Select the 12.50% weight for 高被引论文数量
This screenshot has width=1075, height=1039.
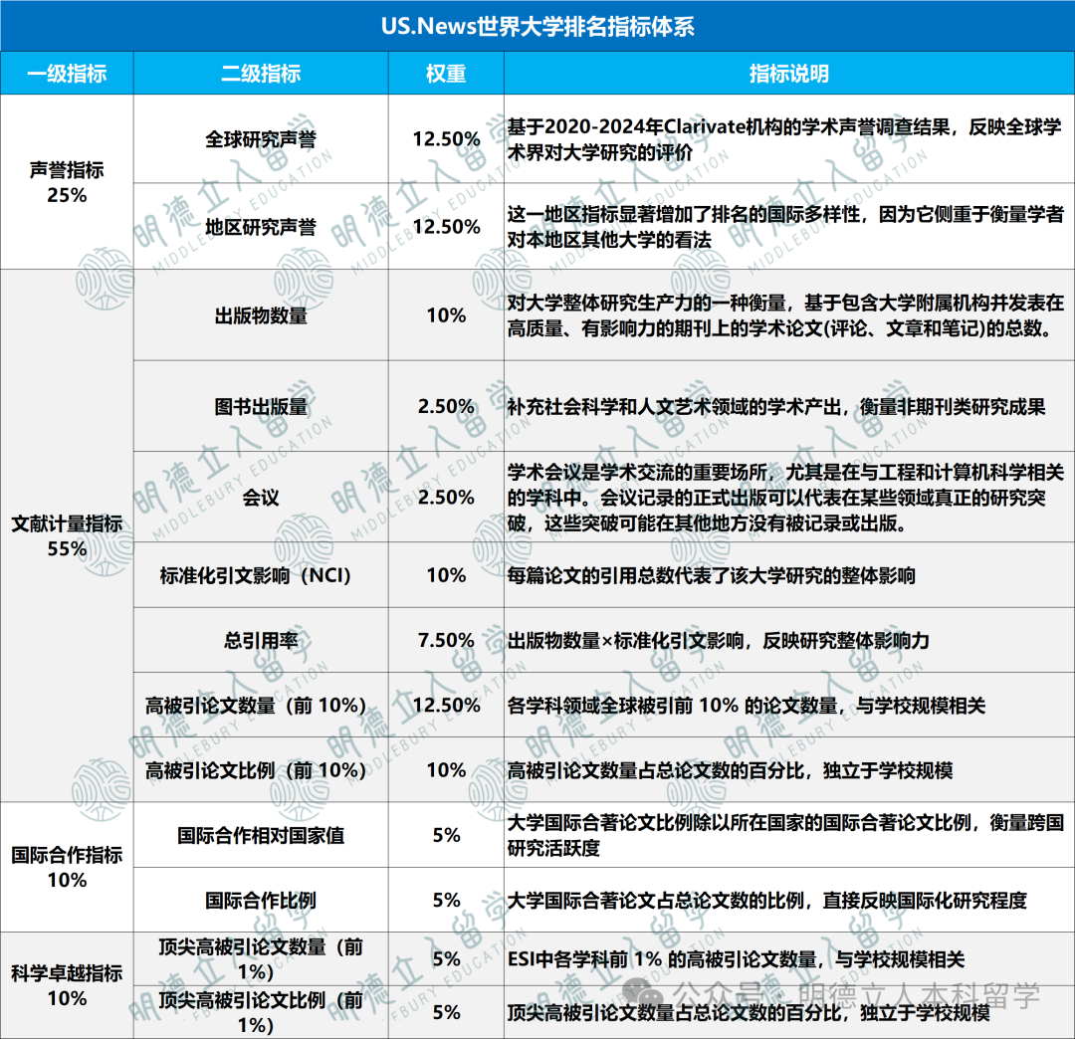tap(446, 706)
